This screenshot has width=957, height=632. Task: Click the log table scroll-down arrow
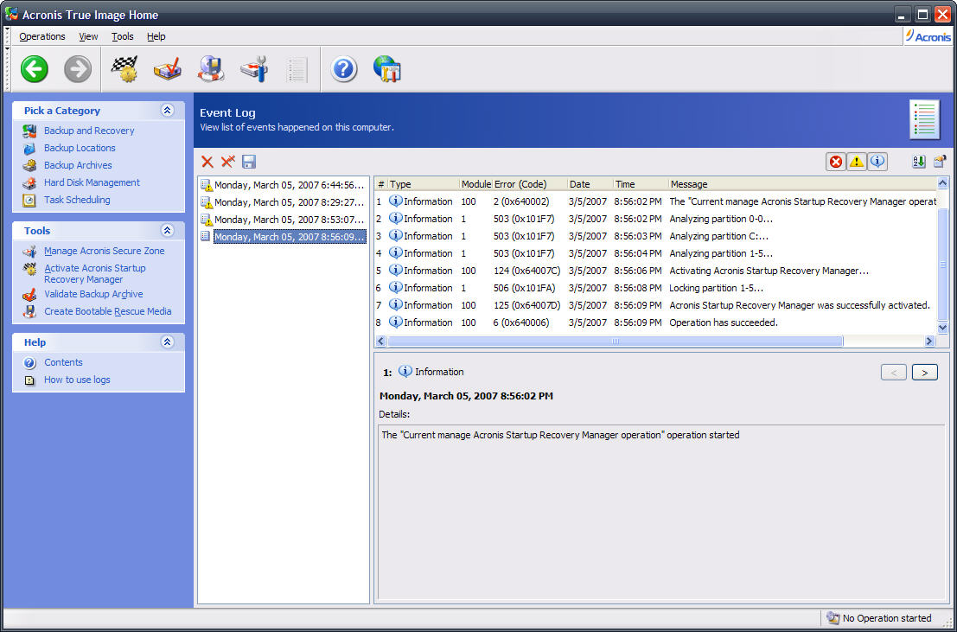[942, 328]
